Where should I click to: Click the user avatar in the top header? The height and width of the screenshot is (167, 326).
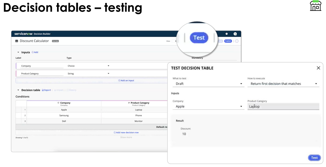tap(235, 34)
